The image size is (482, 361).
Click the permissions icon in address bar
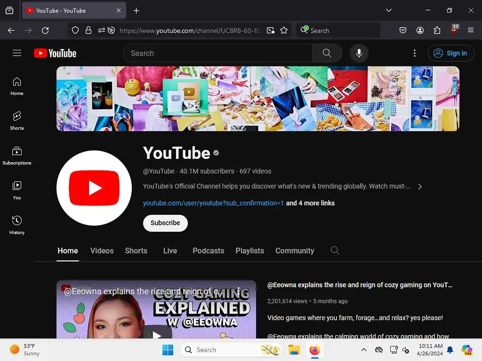(102, 31)
